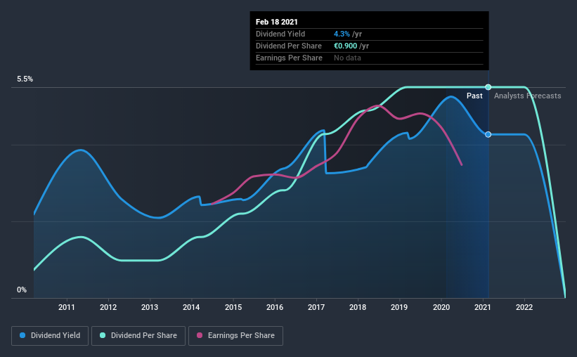Toggle the Dividend Per Share legend button
This screenshot has width=577, height=357.
point(138,336)
